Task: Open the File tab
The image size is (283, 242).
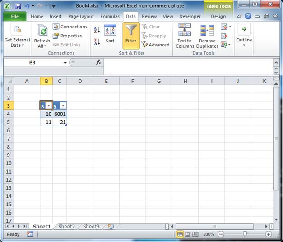Action: coord(15,16)
